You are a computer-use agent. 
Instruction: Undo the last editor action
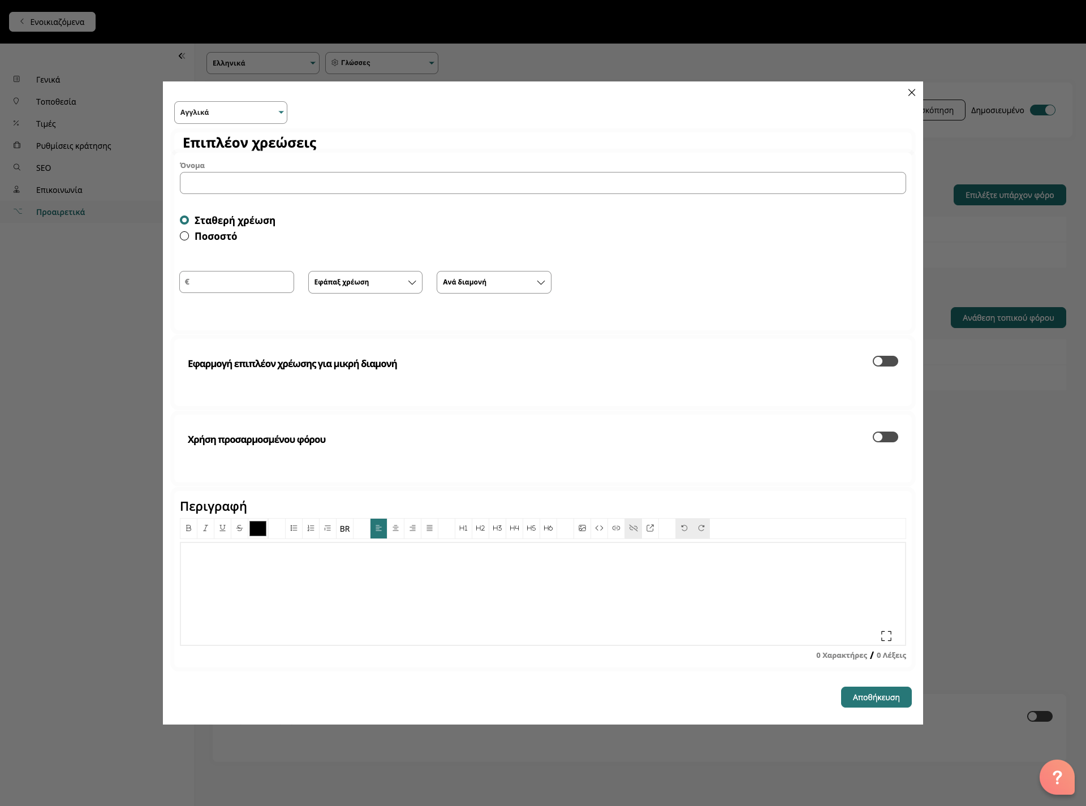point(684,528)
